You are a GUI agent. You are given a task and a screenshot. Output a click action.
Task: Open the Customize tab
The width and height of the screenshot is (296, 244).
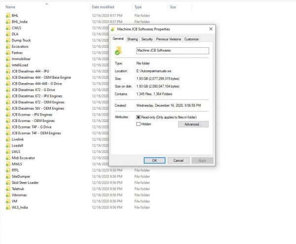191,39
